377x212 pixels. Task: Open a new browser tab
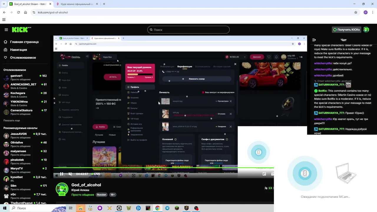click(x=104, y=4)
